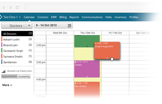Click Booked via Practo.com legend text
This screenshot has width=162, height=104.
19,71
